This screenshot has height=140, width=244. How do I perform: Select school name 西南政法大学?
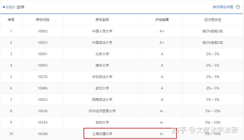pos(102,100)
